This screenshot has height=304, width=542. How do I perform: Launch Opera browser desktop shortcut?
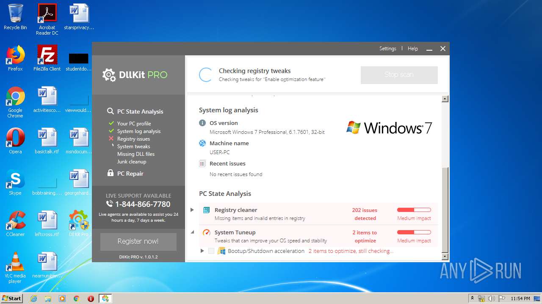[15, 141]
